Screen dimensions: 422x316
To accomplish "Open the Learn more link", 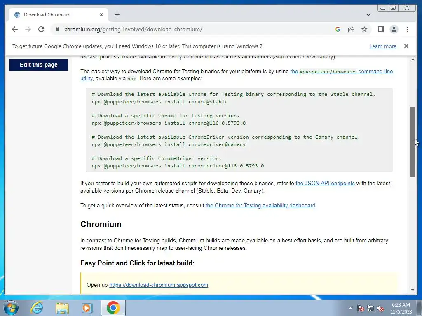I will 383,46.
